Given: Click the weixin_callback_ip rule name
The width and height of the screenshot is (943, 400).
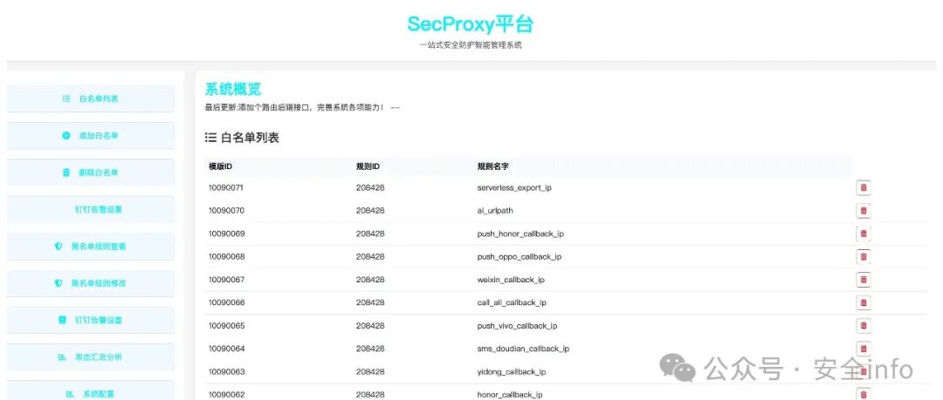Looking at the screenshot, I should point(511,280).
